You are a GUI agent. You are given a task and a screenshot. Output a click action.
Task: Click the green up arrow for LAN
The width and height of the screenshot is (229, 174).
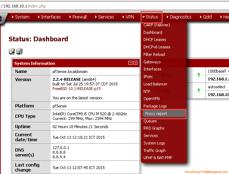(199, 90)
